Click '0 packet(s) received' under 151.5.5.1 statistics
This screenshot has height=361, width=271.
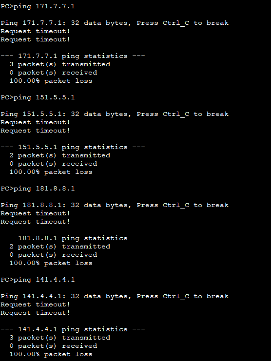click(x=53, y=164)
